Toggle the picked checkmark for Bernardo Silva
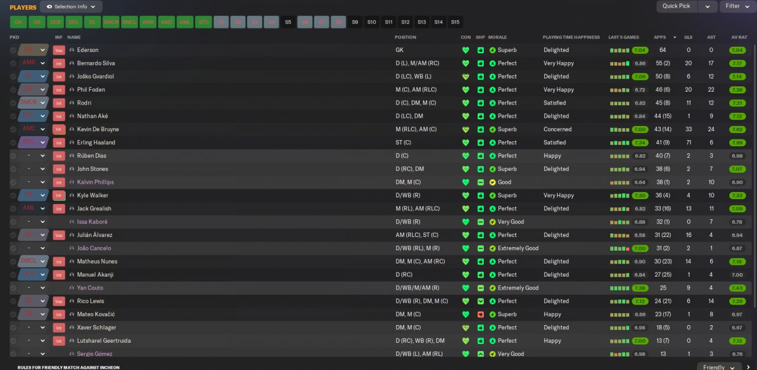 (13, 63)
